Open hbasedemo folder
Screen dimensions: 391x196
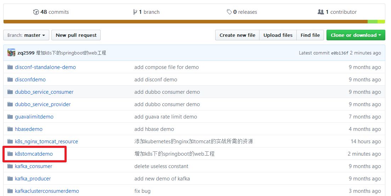click(x=29, y=129)
